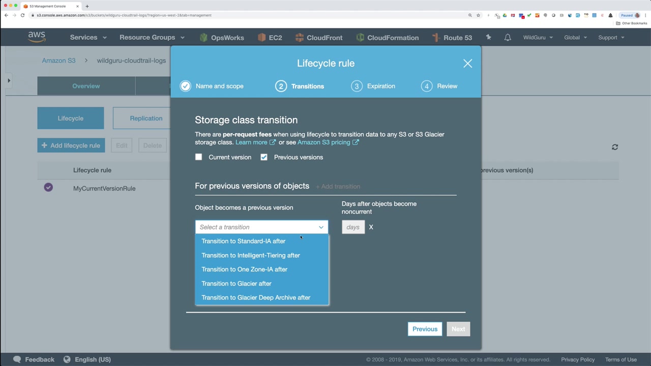Follow the Learn more link
Image resolution: width=651 pixels, height=366 pixels.
255,142
